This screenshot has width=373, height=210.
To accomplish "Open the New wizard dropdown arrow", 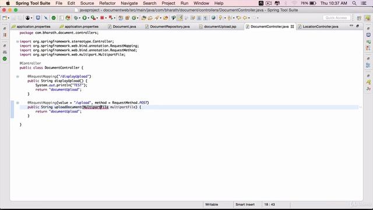I will pyautogui.click(x=9, y=18).
